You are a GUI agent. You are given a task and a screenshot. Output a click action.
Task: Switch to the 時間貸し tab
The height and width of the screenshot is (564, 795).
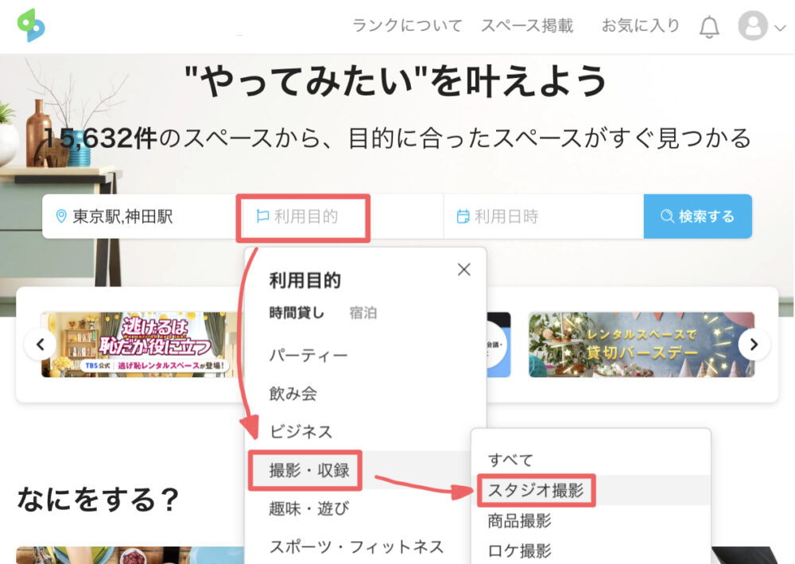(x=297, y=313)
